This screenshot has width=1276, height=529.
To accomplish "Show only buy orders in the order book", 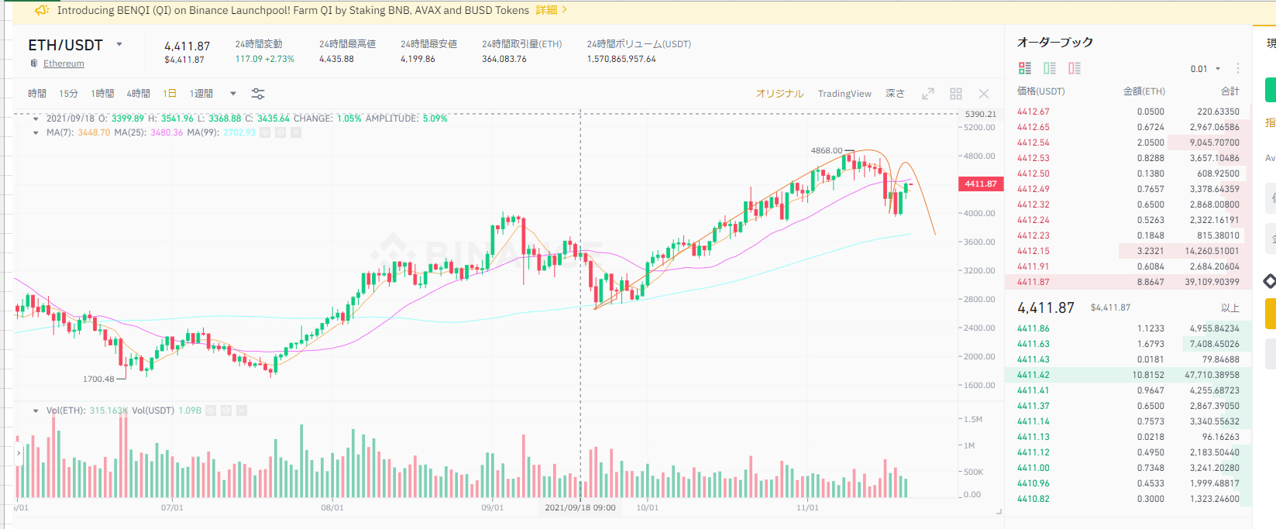I will 1050,68.
